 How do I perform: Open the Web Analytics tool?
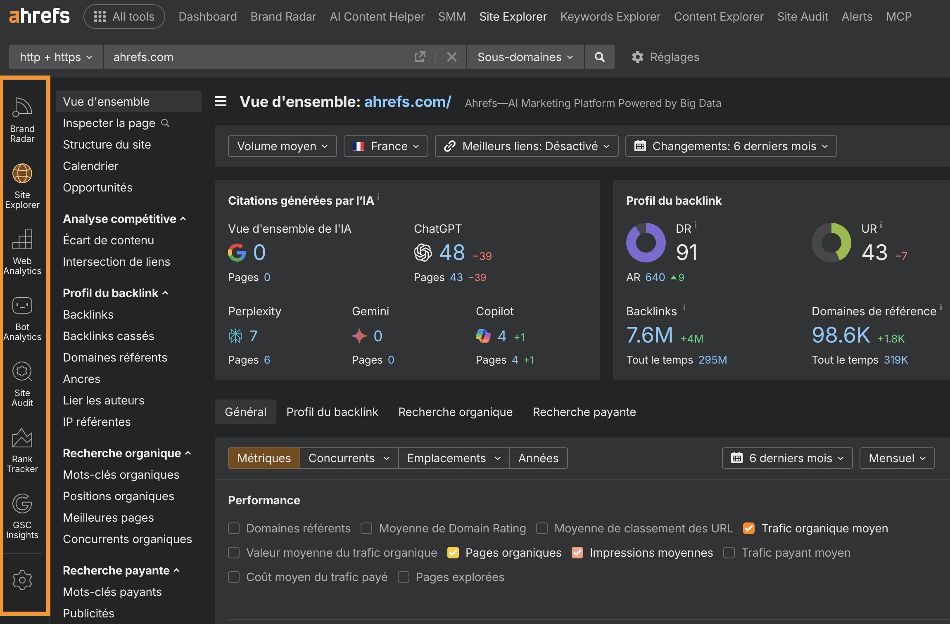click(x=22, y=252)
